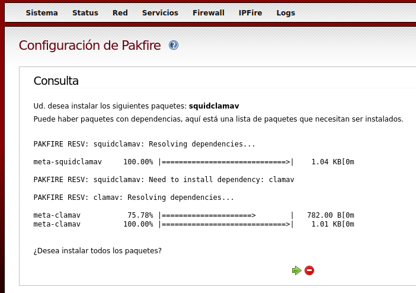
Task: Cancel installation with the red stop icon
Action: tap(309, 270)
